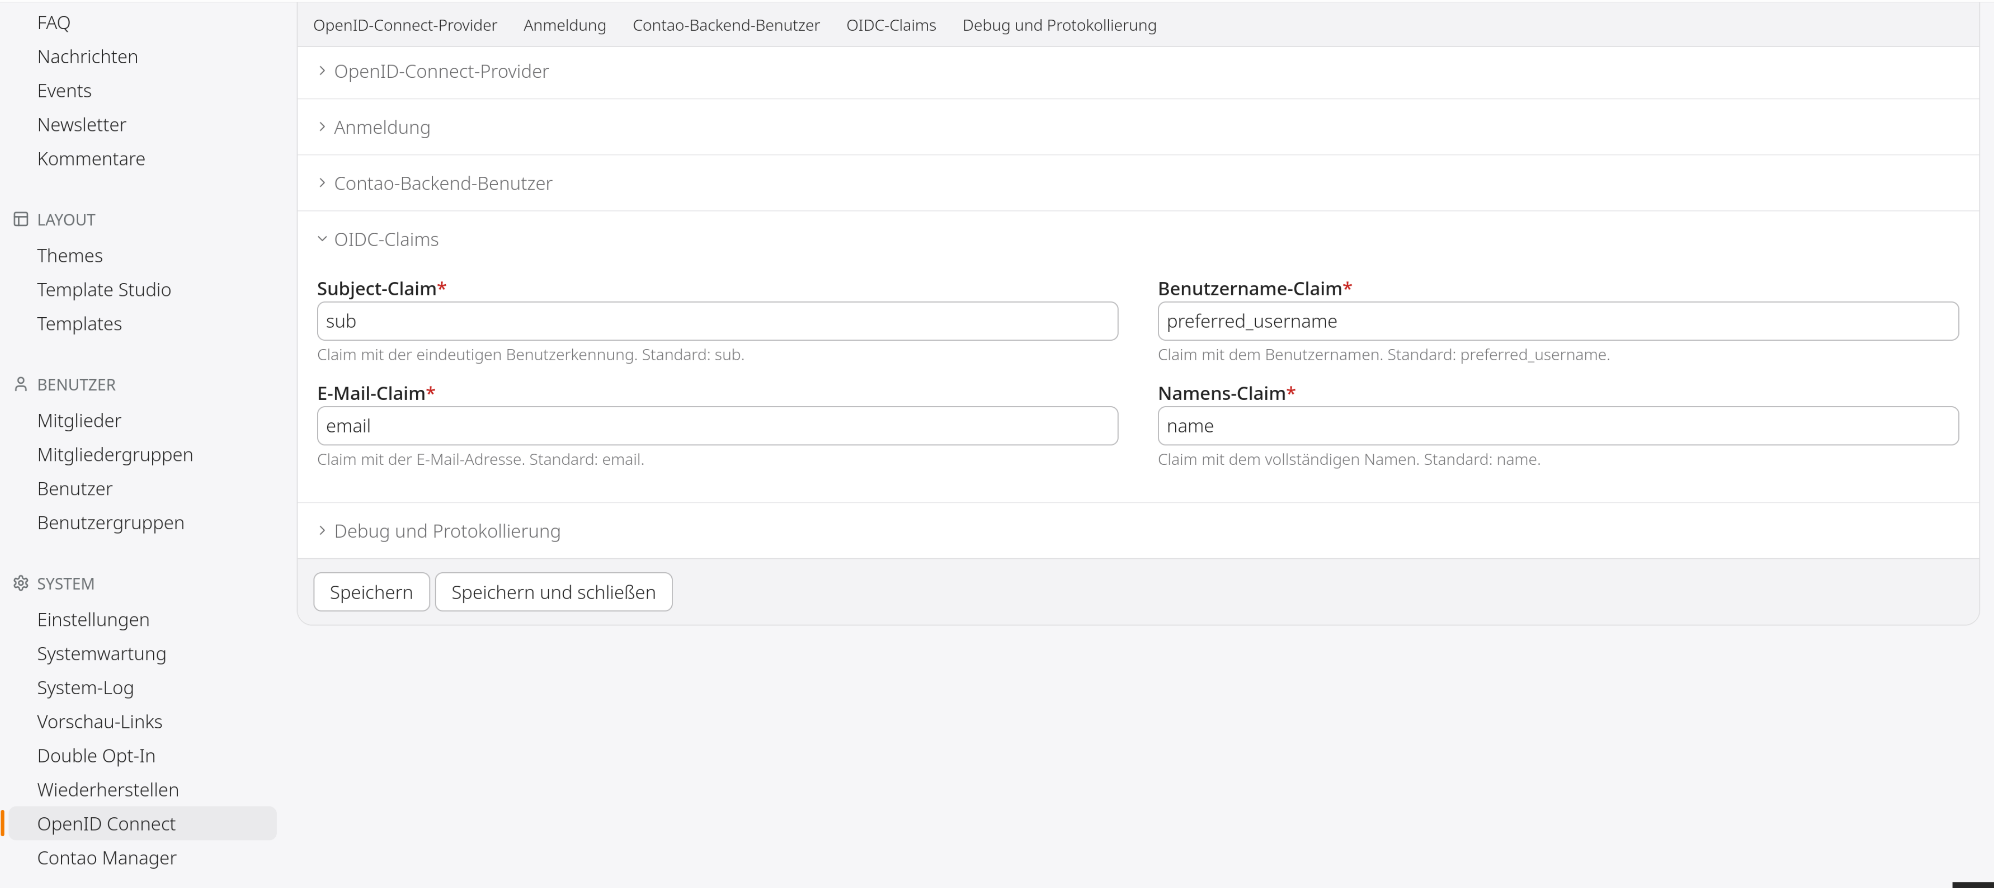Click hint 'Claim mit dem Benutzernamen'

point(1383,354)
